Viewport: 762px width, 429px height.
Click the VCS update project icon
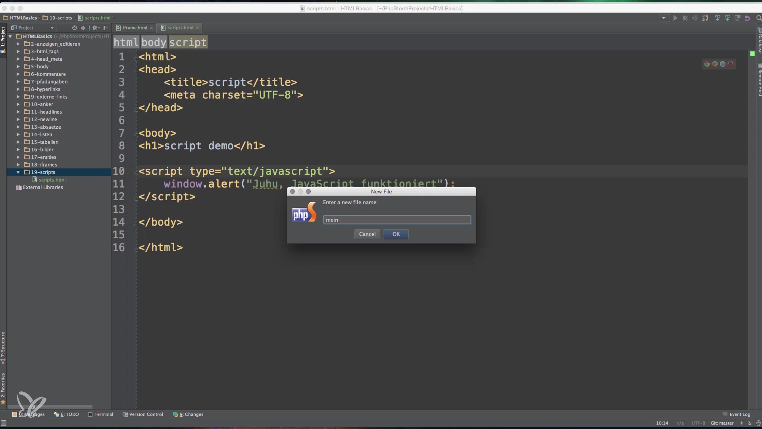[717, 18]
